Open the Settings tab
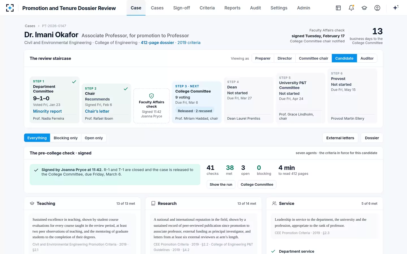This screenshot has width=407, height=254. 279,8
